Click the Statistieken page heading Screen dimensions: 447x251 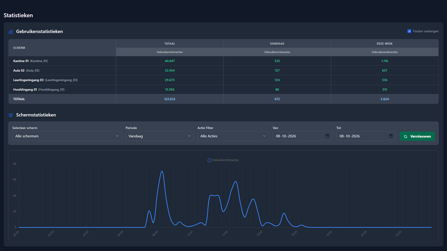[x=18, y=15]
